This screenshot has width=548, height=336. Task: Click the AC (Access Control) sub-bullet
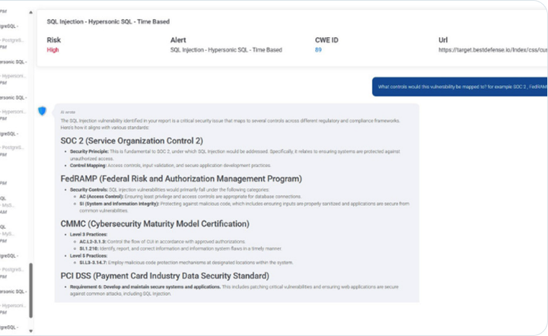click(190, 197)
